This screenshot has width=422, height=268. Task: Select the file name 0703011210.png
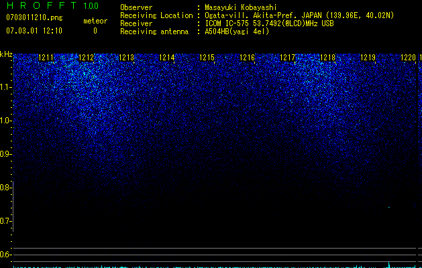click(x=34, y=17)
